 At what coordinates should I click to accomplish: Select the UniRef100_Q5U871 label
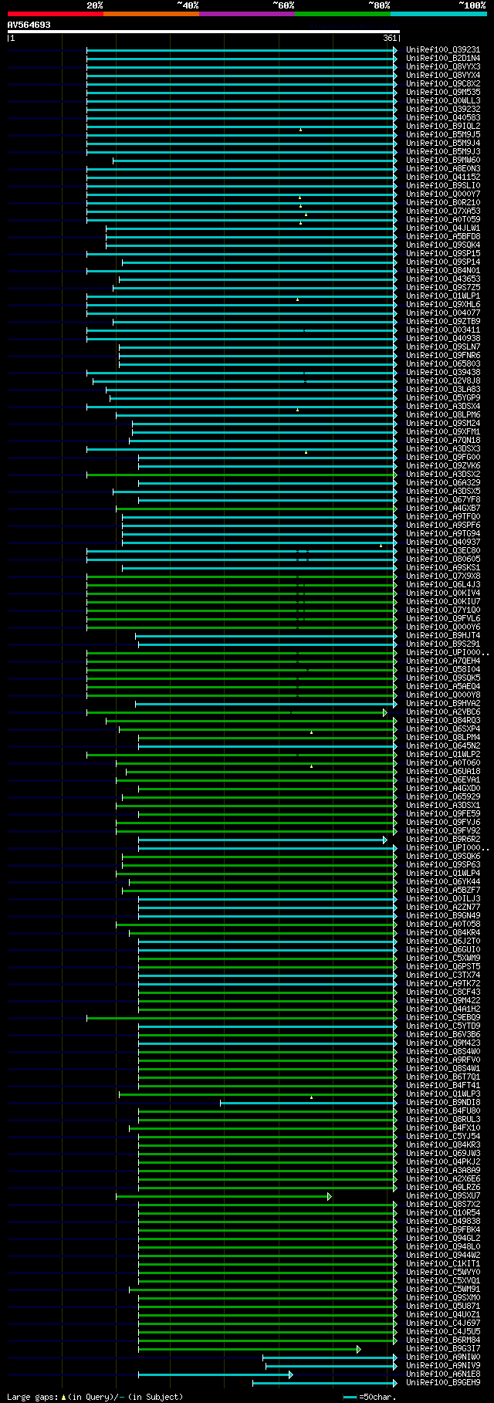tap(443, 1307)
